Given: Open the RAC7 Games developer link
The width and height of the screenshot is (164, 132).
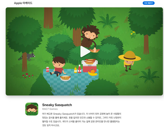Looking at the screenshot, I should [x=50, y=109].
